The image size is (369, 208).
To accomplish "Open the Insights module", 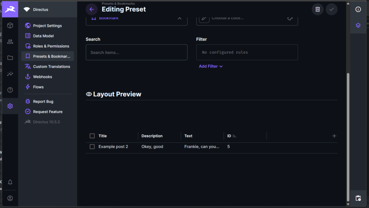I will [x=10, y=74].
